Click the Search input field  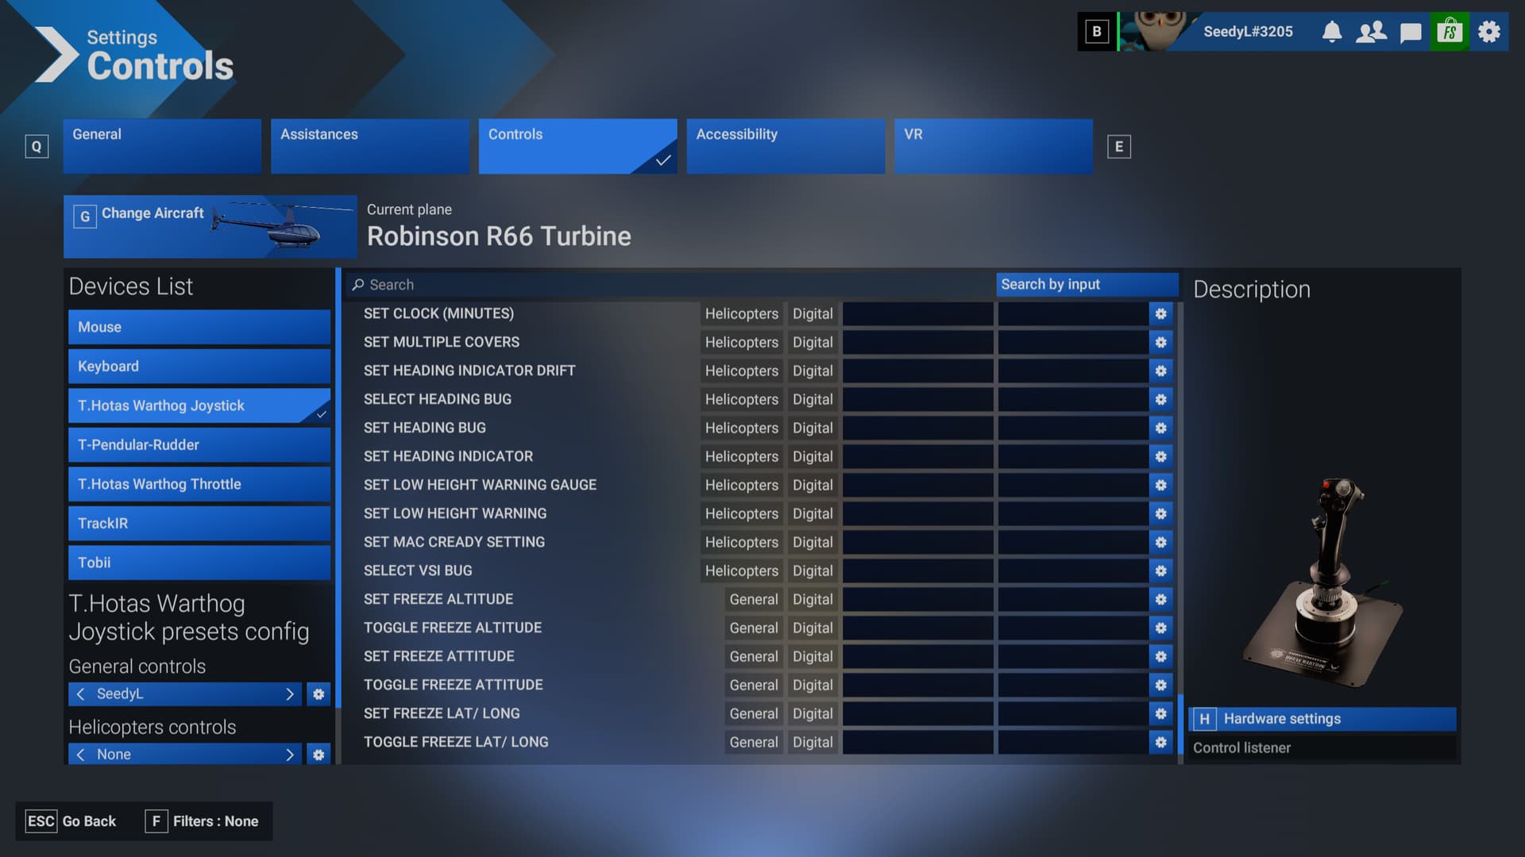click(667, 285)
